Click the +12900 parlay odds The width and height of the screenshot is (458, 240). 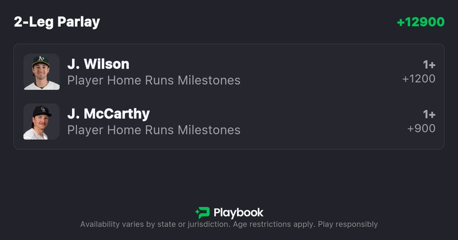tap(420, 22)
